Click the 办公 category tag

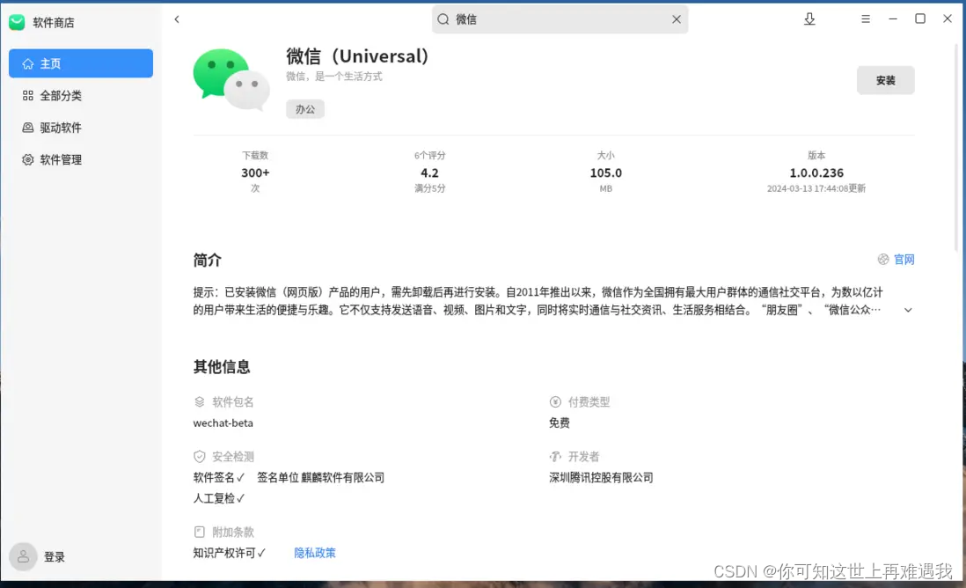305,109
